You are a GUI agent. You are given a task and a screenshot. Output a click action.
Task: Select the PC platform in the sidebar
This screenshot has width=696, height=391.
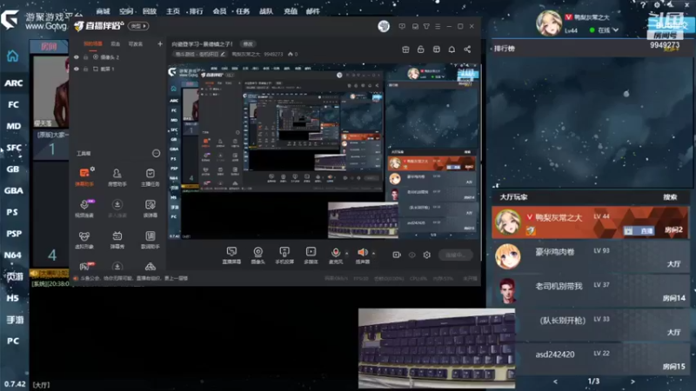[x=13, y=341]
